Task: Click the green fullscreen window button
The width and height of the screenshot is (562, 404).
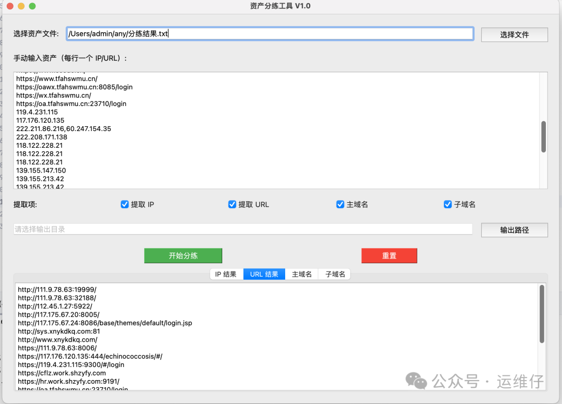Action: pyautogui.click(x=32, y=6)
